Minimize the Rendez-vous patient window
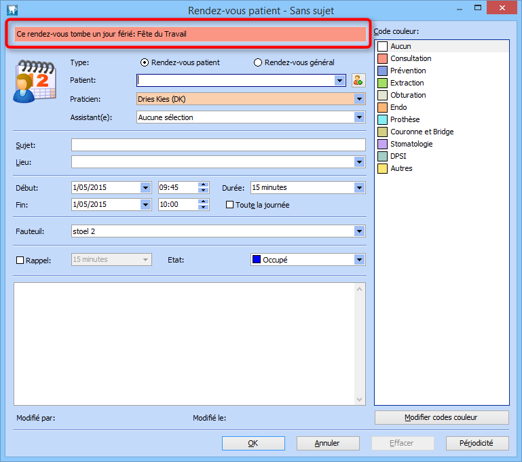522x462 pixels. [x=460, y=8]
